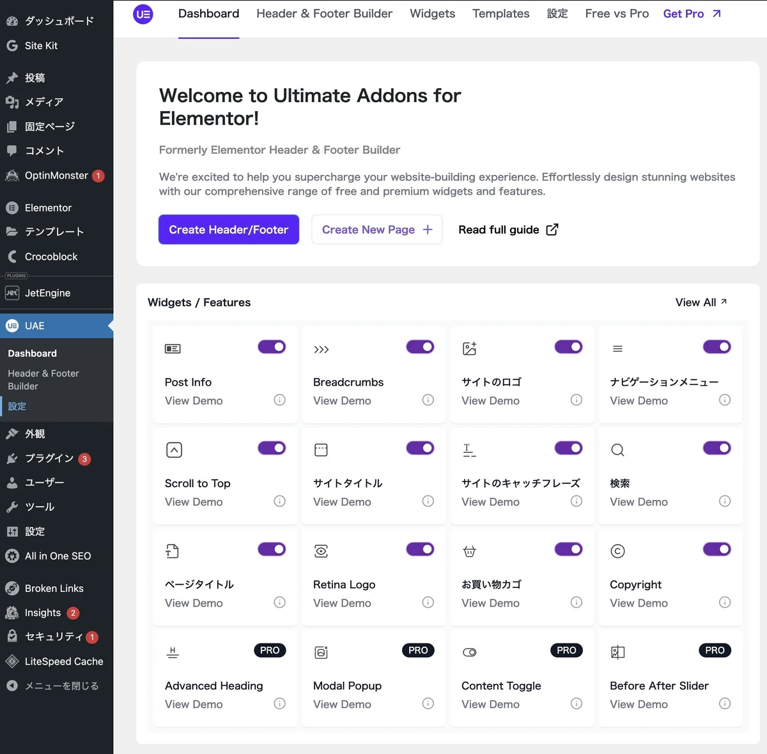The height and width of the screenshot is (754, 767).
Task: Click the Get Pro link
Action: 692,13
